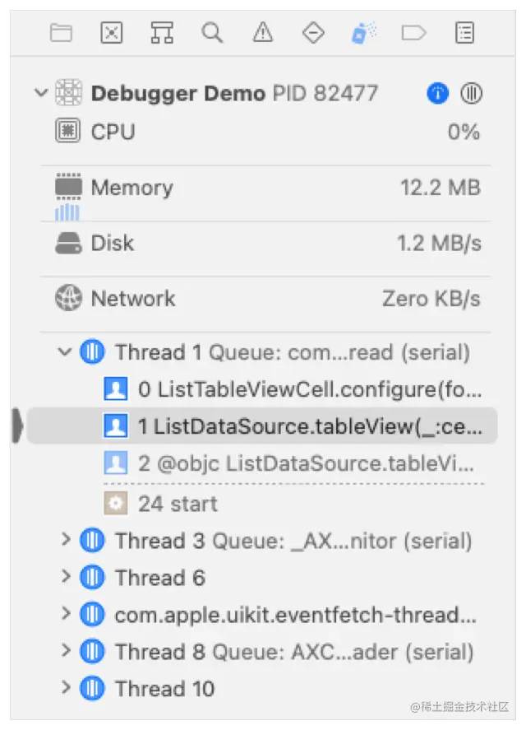Open the source control changes navigator tab
Image resolution: width=526 pixels, height=730 pixels.
click(111, 33)
